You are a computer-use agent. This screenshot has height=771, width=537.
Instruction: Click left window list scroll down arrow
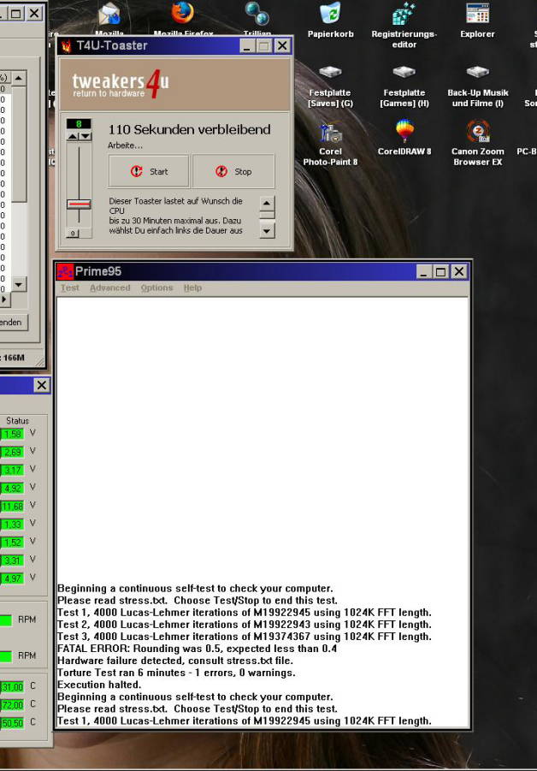[x=19, y=284]
